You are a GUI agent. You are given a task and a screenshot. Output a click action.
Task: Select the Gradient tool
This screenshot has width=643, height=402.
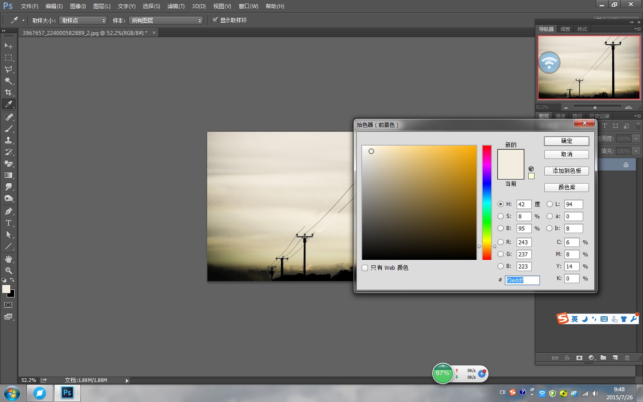8,176
